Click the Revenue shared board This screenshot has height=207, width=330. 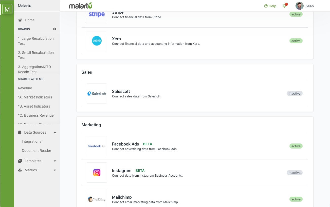[x=25, y=88]
